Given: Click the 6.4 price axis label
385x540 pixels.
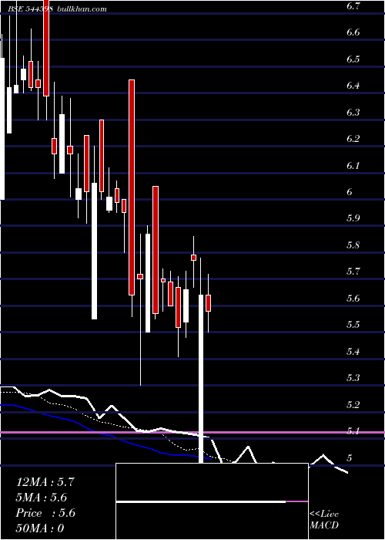Looking at the screenshot, I should tap(353, 86).
